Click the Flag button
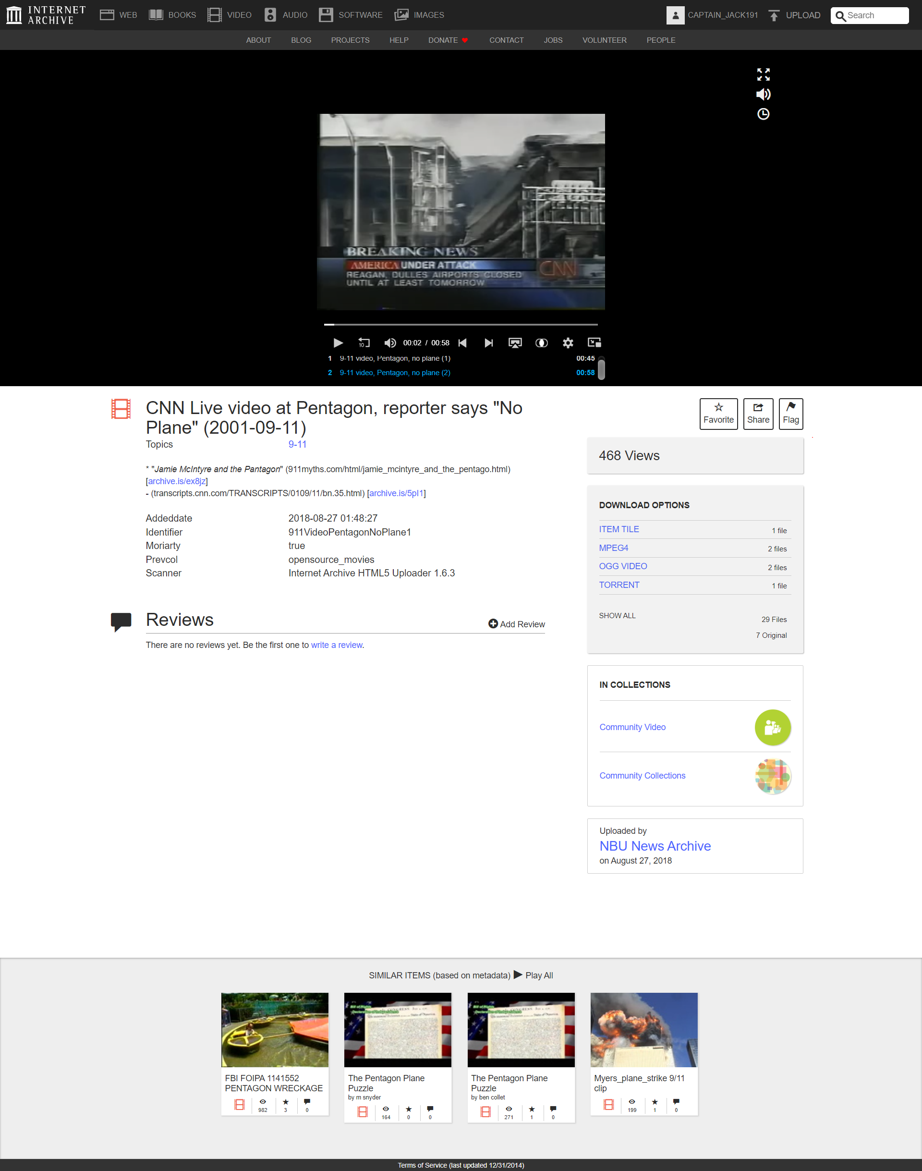The width and height of the screenshot is (922, 1171). (x=790, y=414)
